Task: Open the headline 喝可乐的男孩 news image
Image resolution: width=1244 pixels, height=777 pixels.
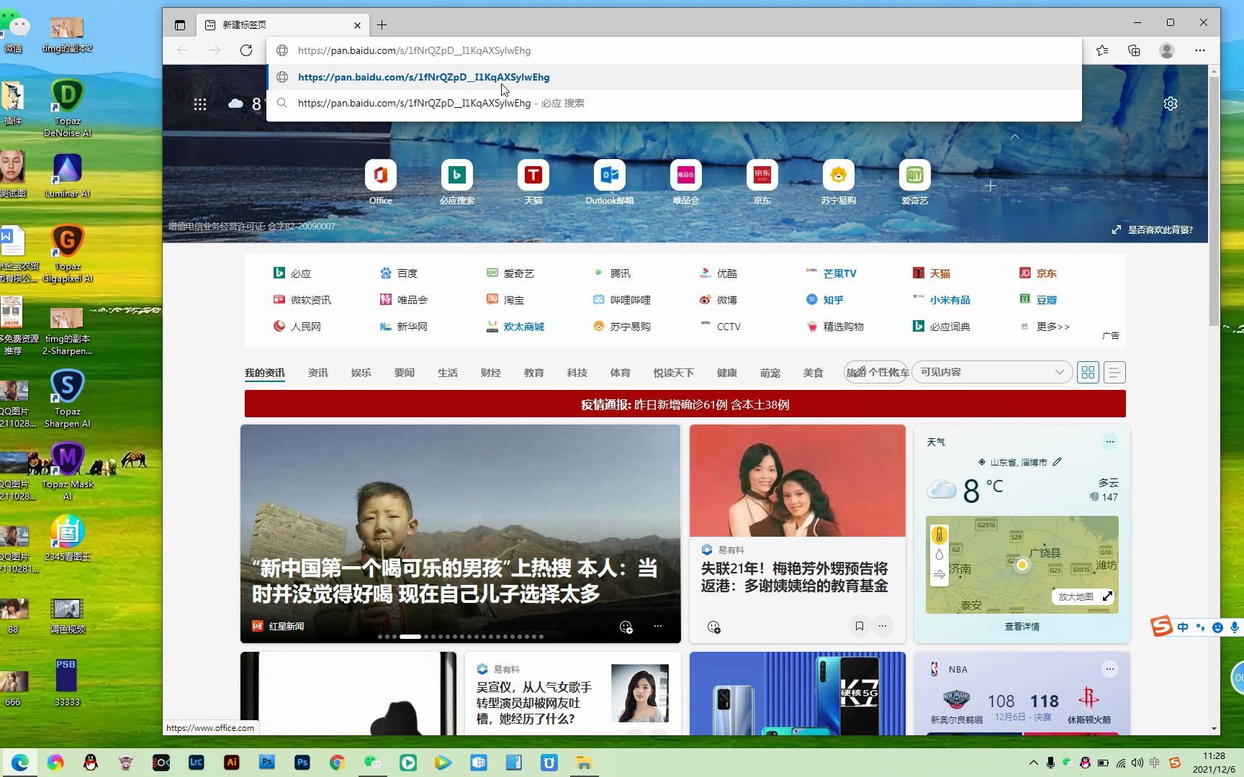Action: [x=460, y=533]
